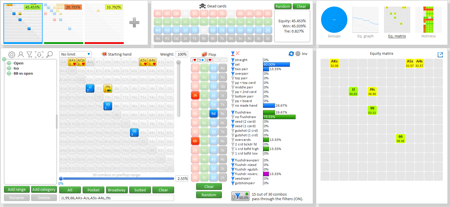The width and height of the screenshot is (450, 207).
Task: Click the range text input field
Action: (x=116, y=198)
